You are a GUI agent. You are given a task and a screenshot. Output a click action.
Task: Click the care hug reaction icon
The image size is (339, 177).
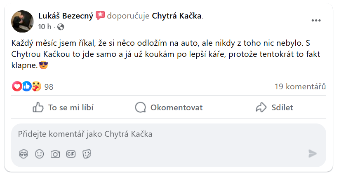tap(36, 86)
